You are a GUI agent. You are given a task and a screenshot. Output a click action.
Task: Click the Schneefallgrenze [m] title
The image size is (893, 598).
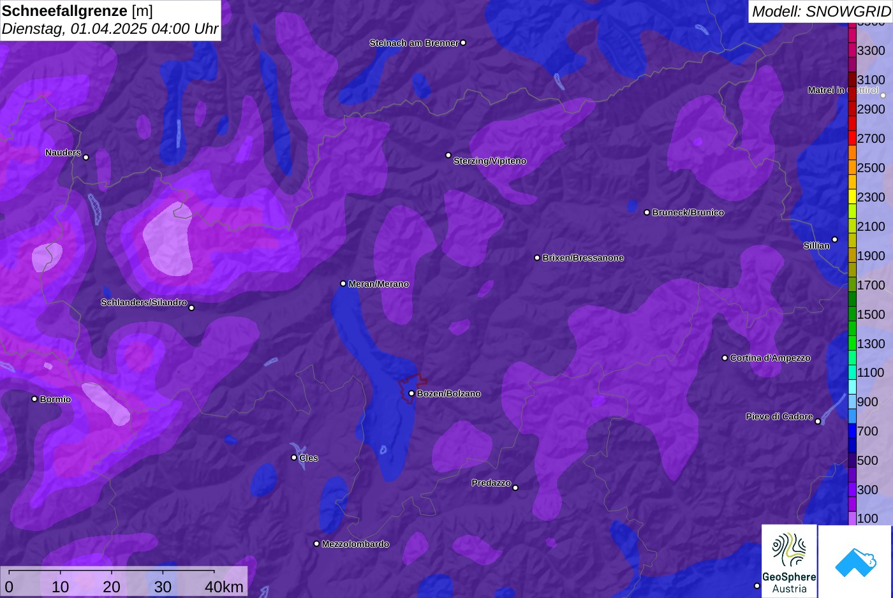click(x=77, y=10)
